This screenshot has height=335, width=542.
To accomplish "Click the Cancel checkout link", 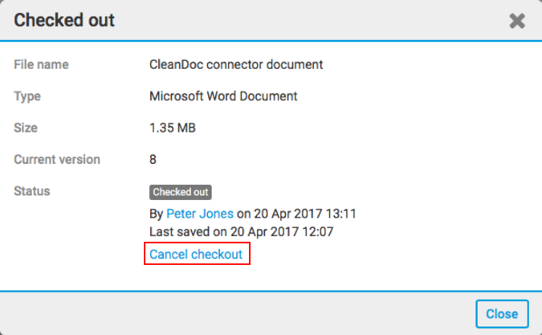I will [196, 255].
